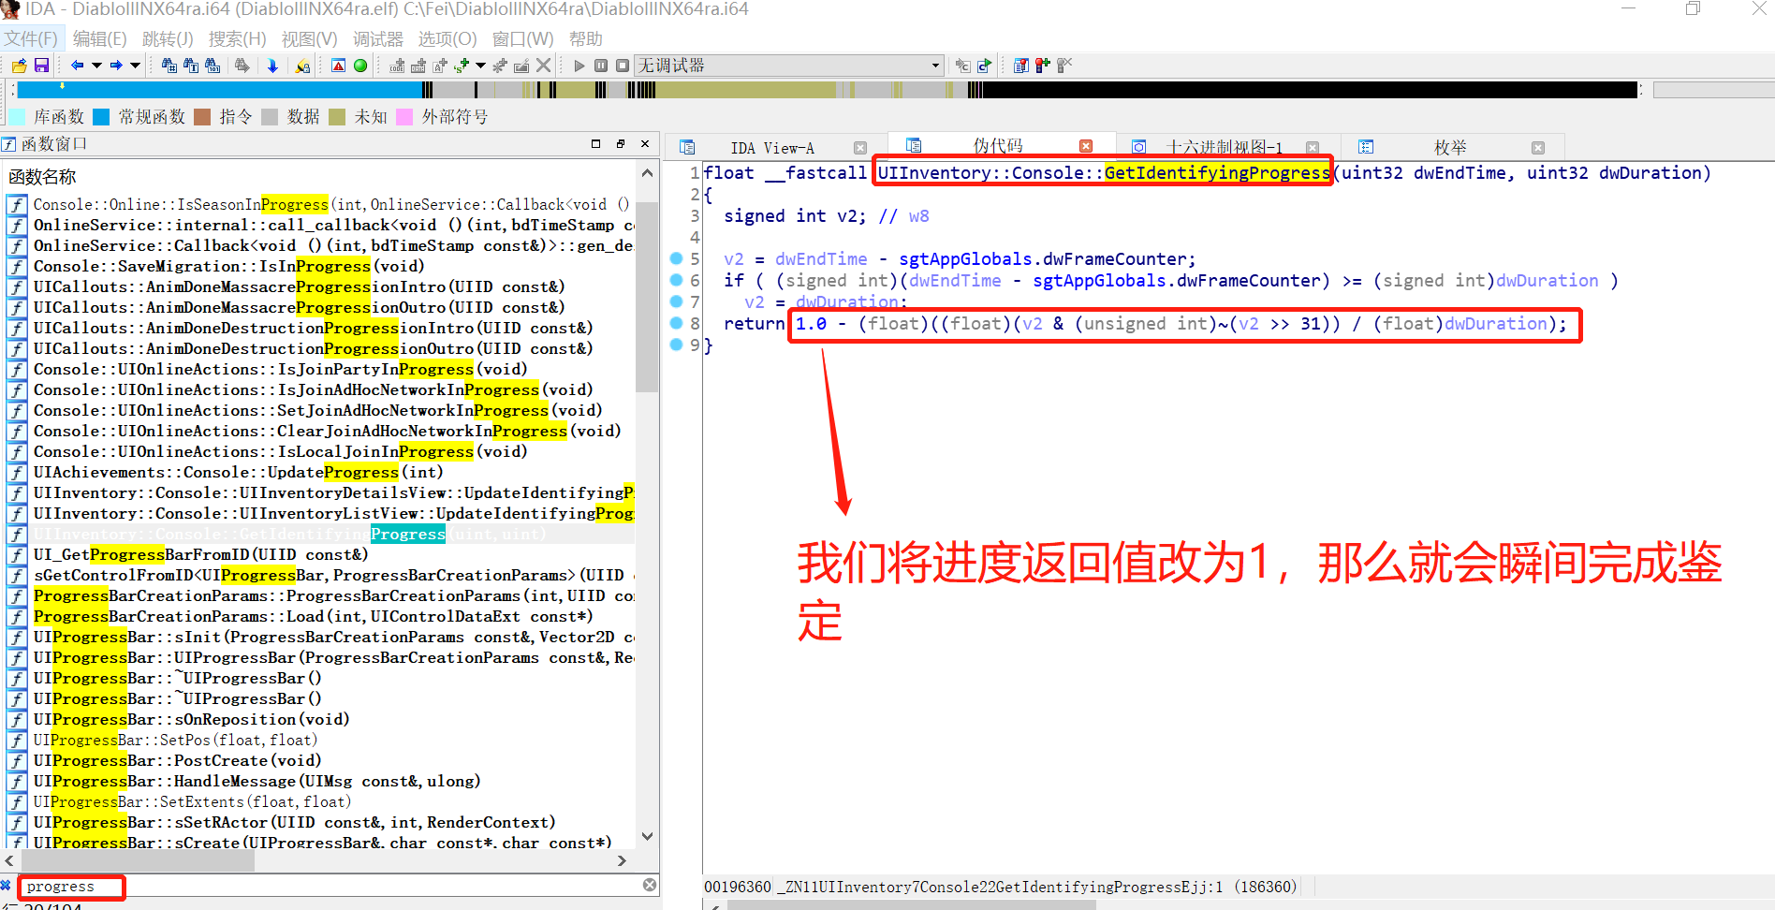Viewport: 1775px width, 910px height.
Task: Click the 函数名称 column header
Action: pyautogui.click(x=42, y=177)
